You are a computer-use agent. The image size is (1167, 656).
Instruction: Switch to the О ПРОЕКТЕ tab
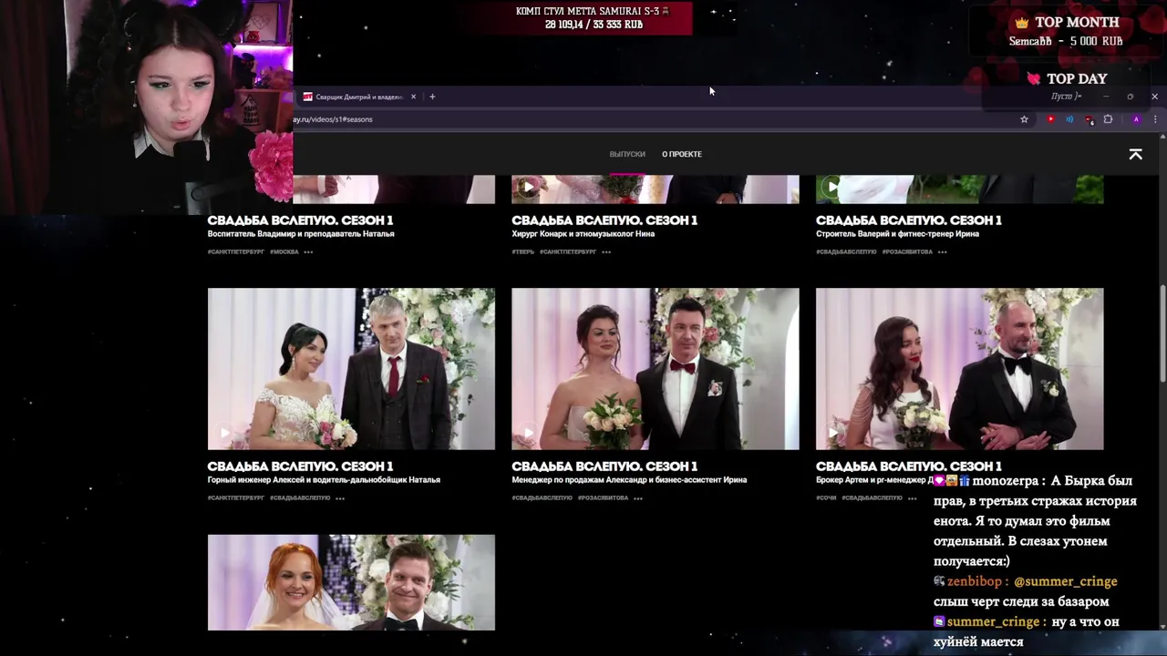[x=682, y=154]
